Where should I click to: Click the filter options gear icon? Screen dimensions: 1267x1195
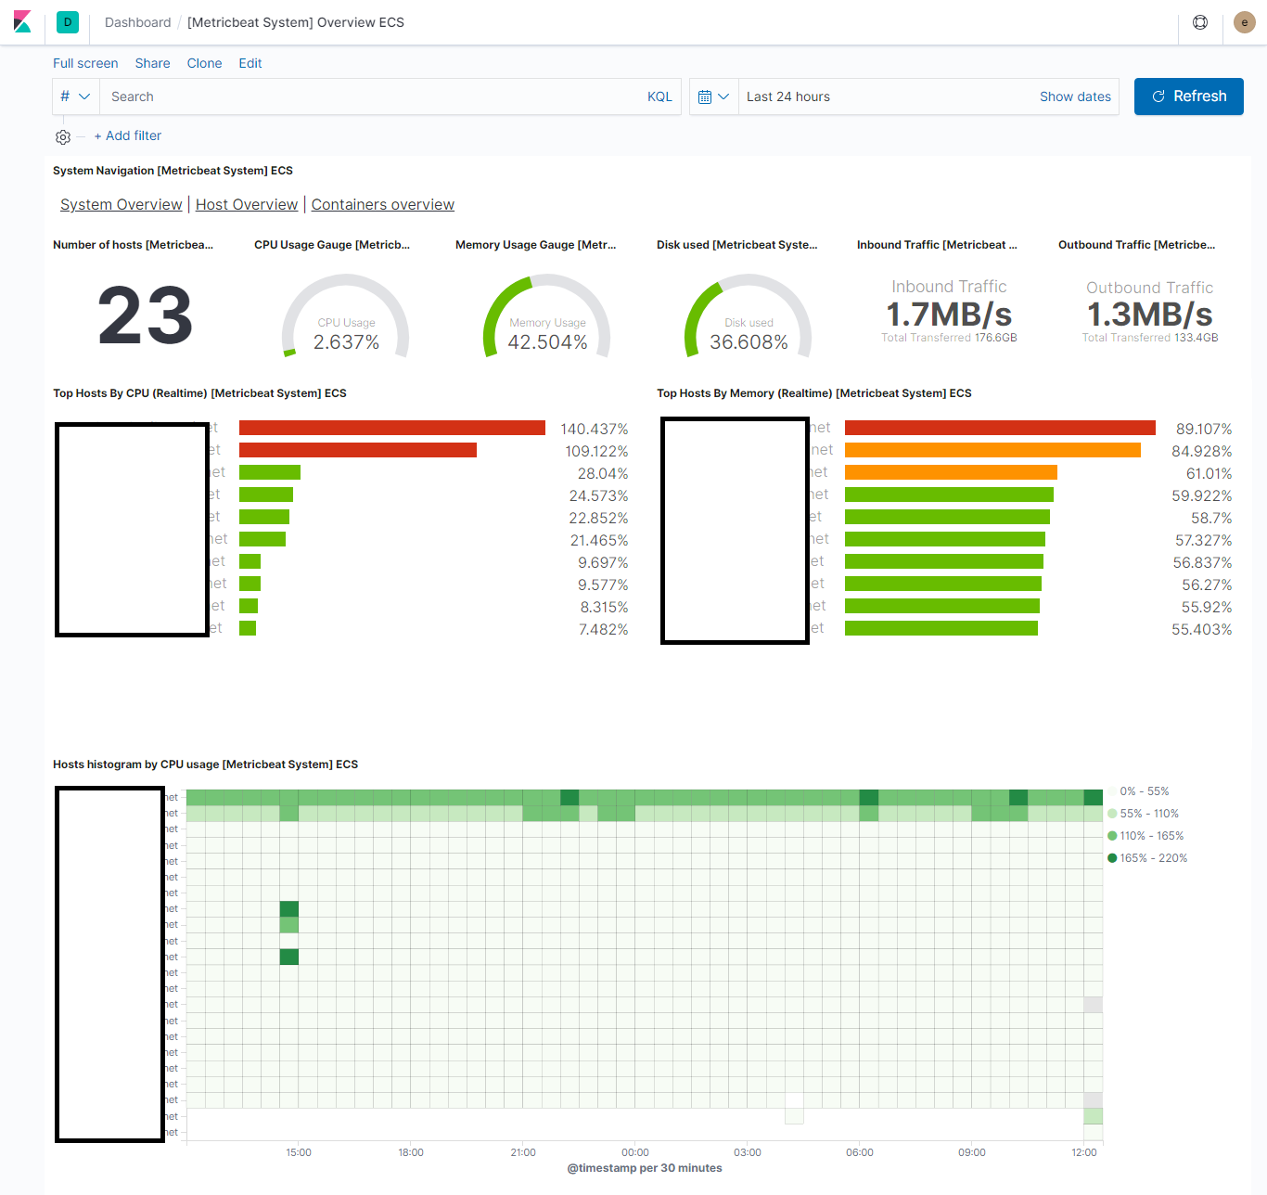63,136
